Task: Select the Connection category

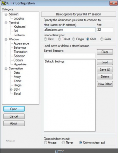Action: [x=16, y=69]
